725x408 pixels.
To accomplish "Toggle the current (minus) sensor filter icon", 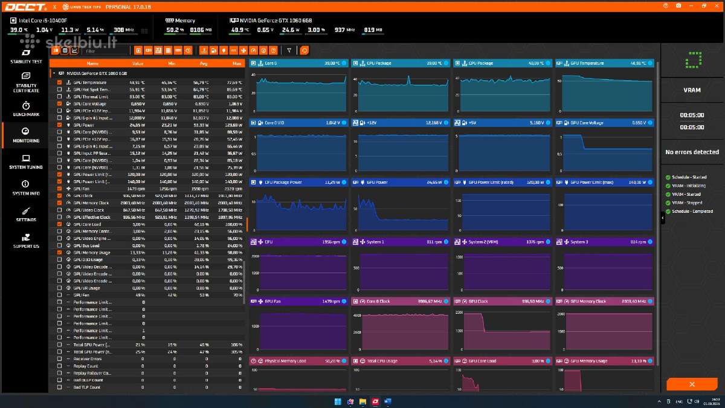I will click(x=233, y=51).
